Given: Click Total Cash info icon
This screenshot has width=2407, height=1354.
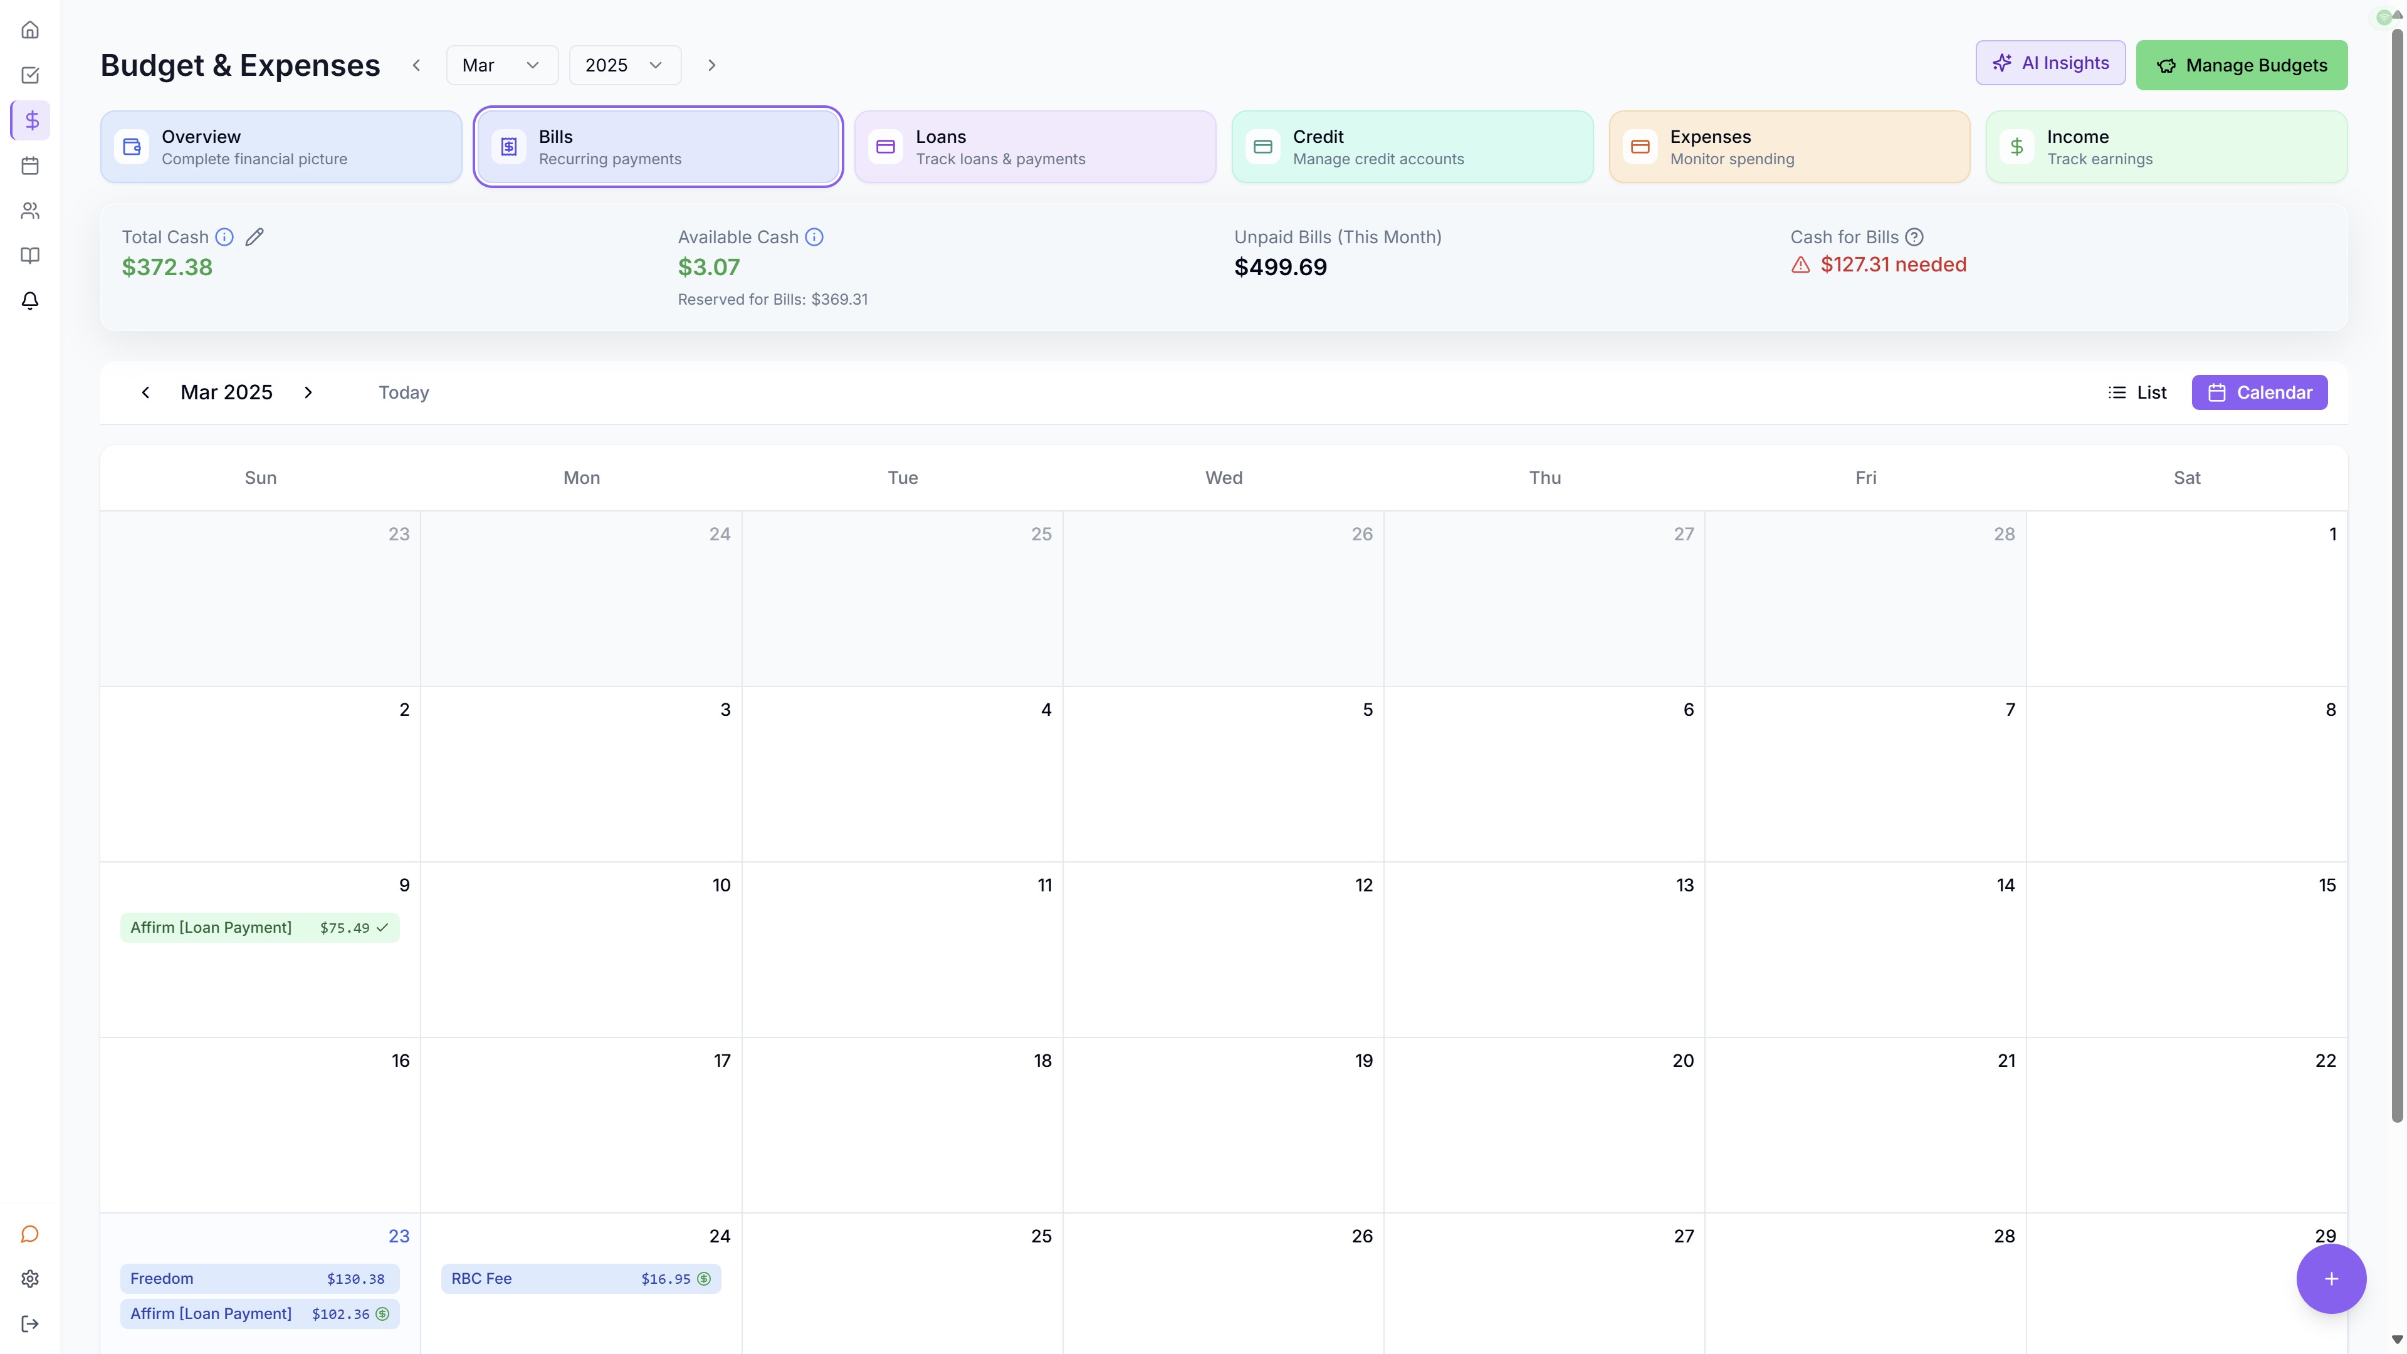Looking at the screenshot, I should (224, 238).
